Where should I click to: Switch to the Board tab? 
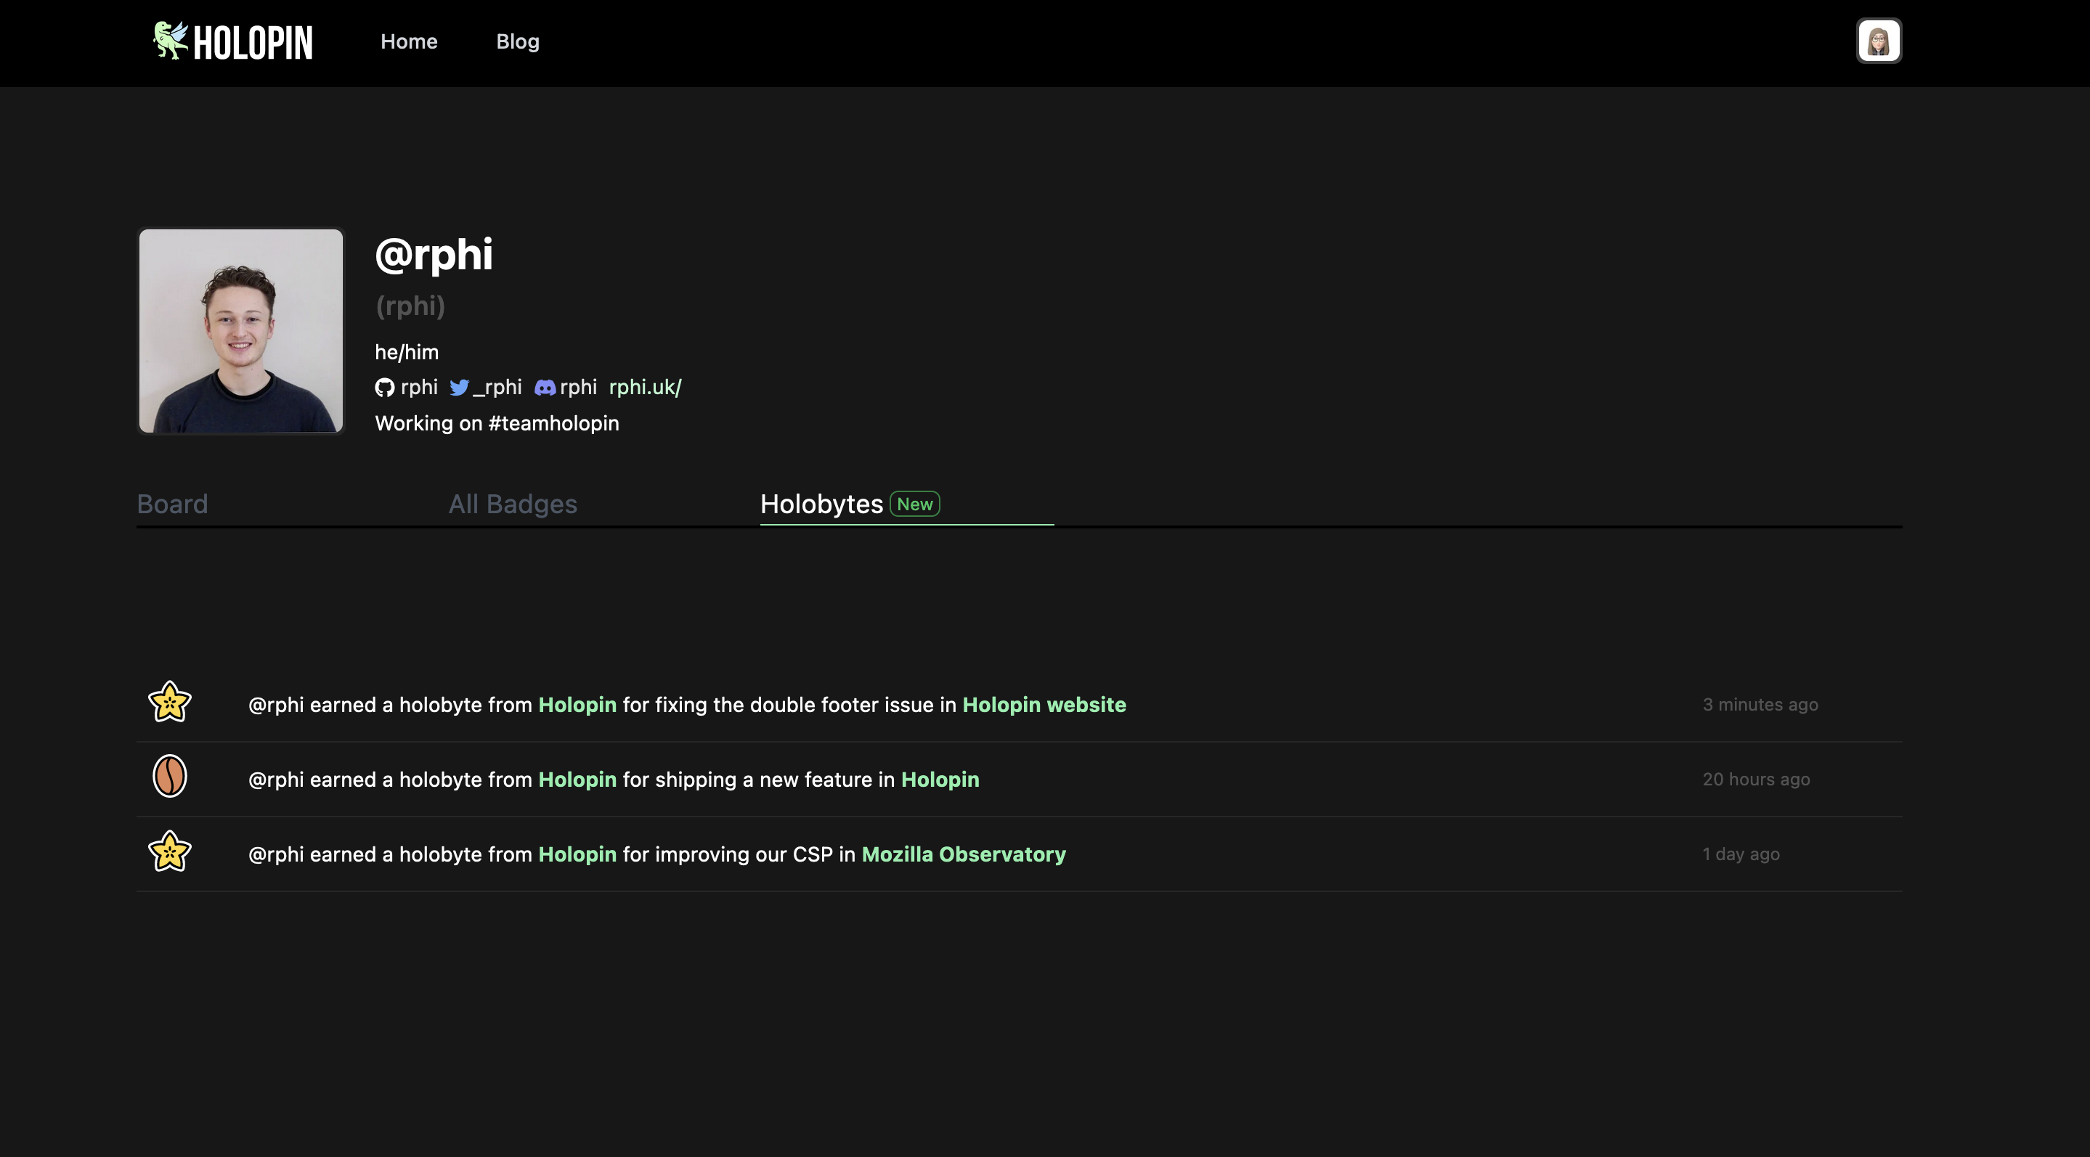tap(171, 503)
